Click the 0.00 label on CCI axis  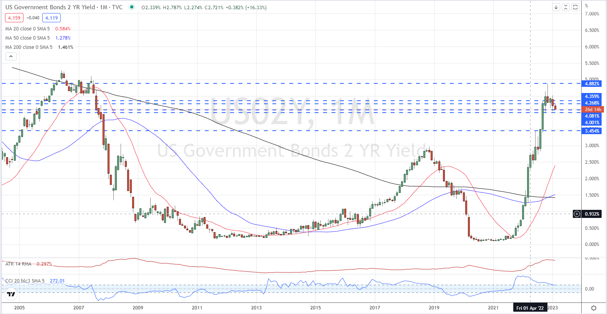589,289
